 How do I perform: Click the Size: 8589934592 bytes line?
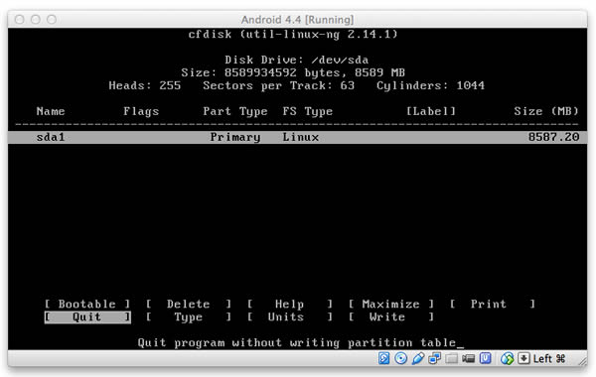[293, 72]
